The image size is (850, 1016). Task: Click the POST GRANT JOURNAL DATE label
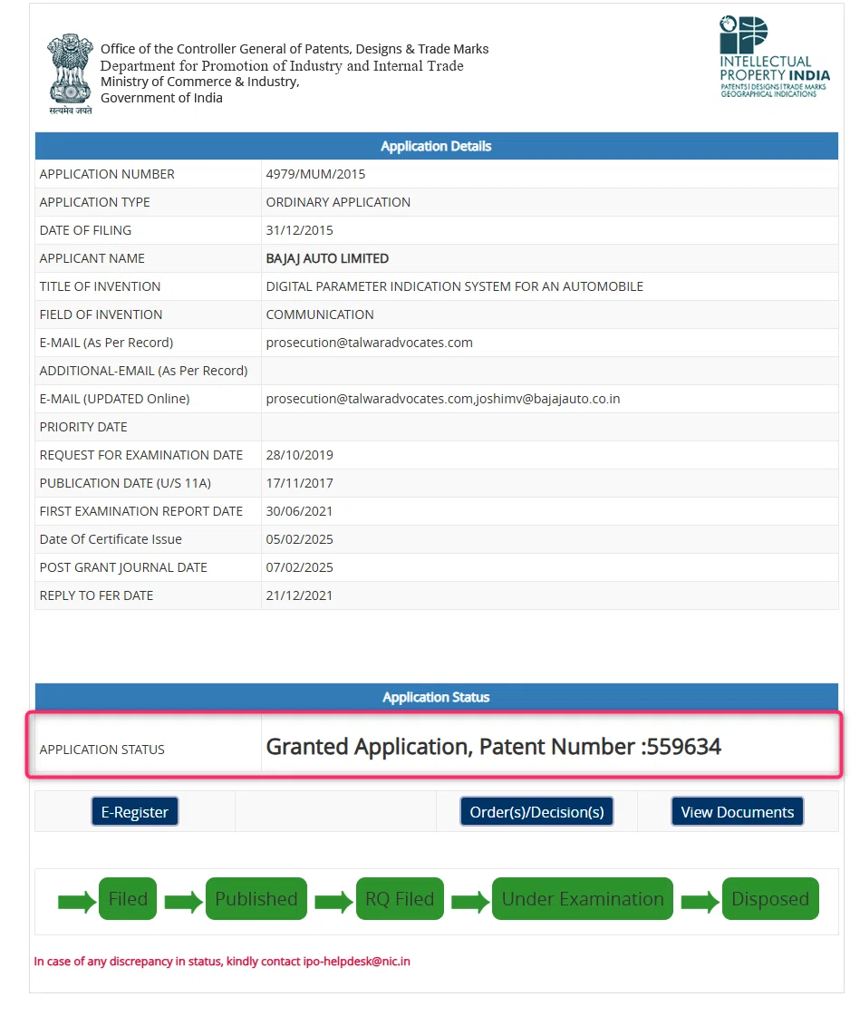click(123, 567)
